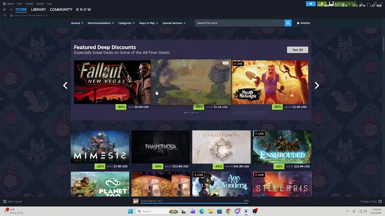Open the Friends menu

[29, 4]
